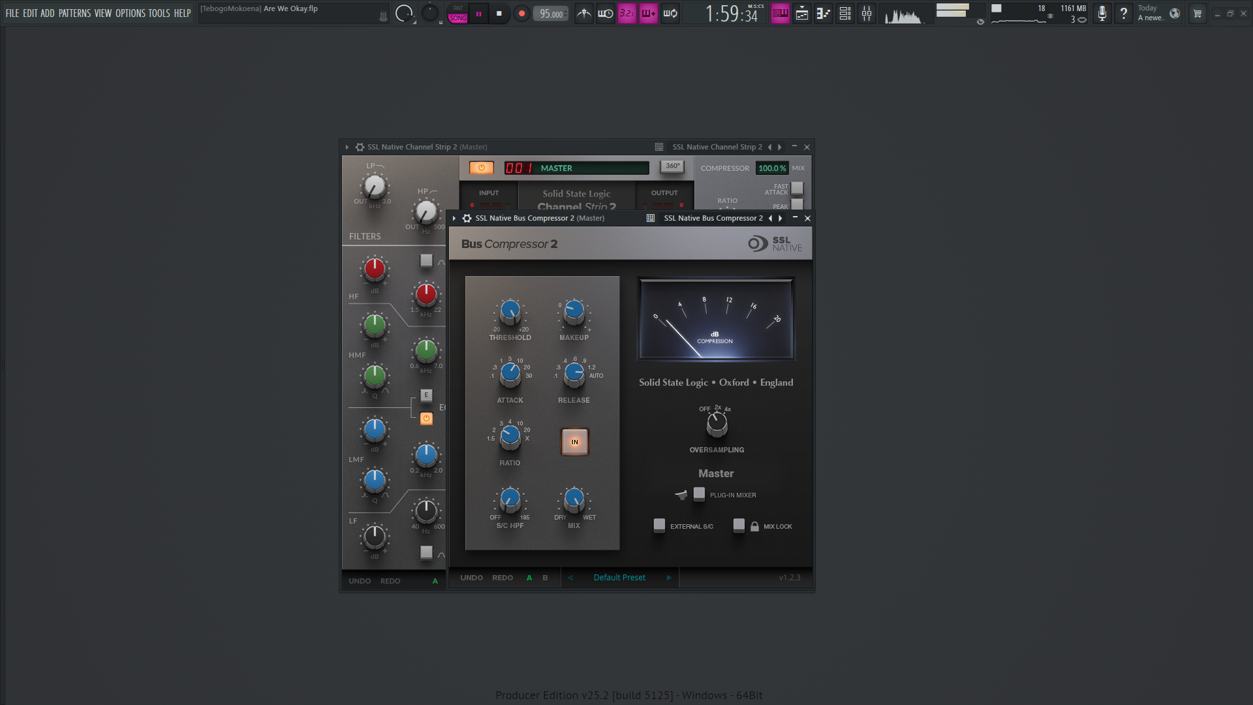The height and width of the screenshot is (705, 1253).
Task: Select B comparison slot in Bus Compressor
Action: point(545,578)
